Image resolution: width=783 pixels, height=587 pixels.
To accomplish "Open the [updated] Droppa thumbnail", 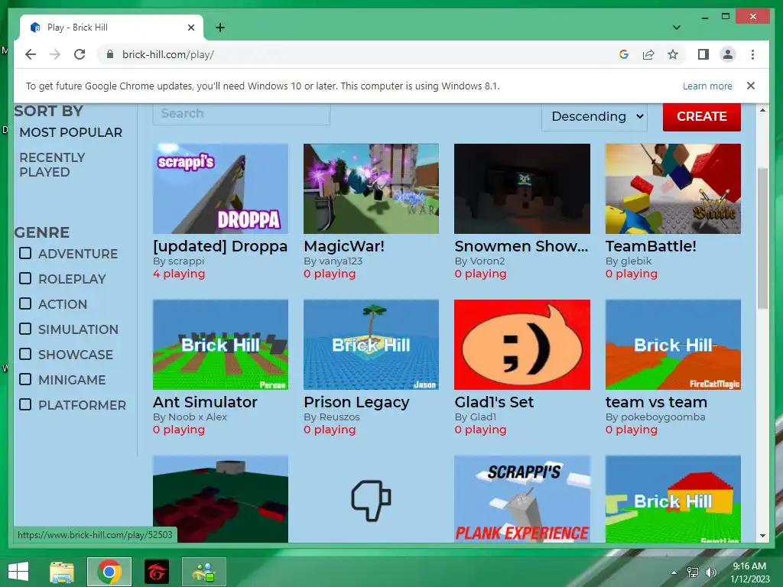I will [x=220, y=189].
